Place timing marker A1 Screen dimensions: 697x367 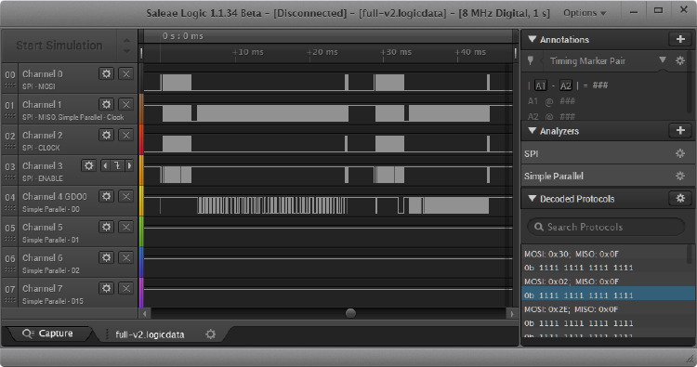click(540, 85)
